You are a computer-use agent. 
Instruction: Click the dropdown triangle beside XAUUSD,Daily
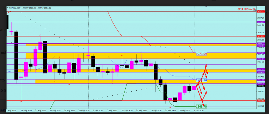8,8
